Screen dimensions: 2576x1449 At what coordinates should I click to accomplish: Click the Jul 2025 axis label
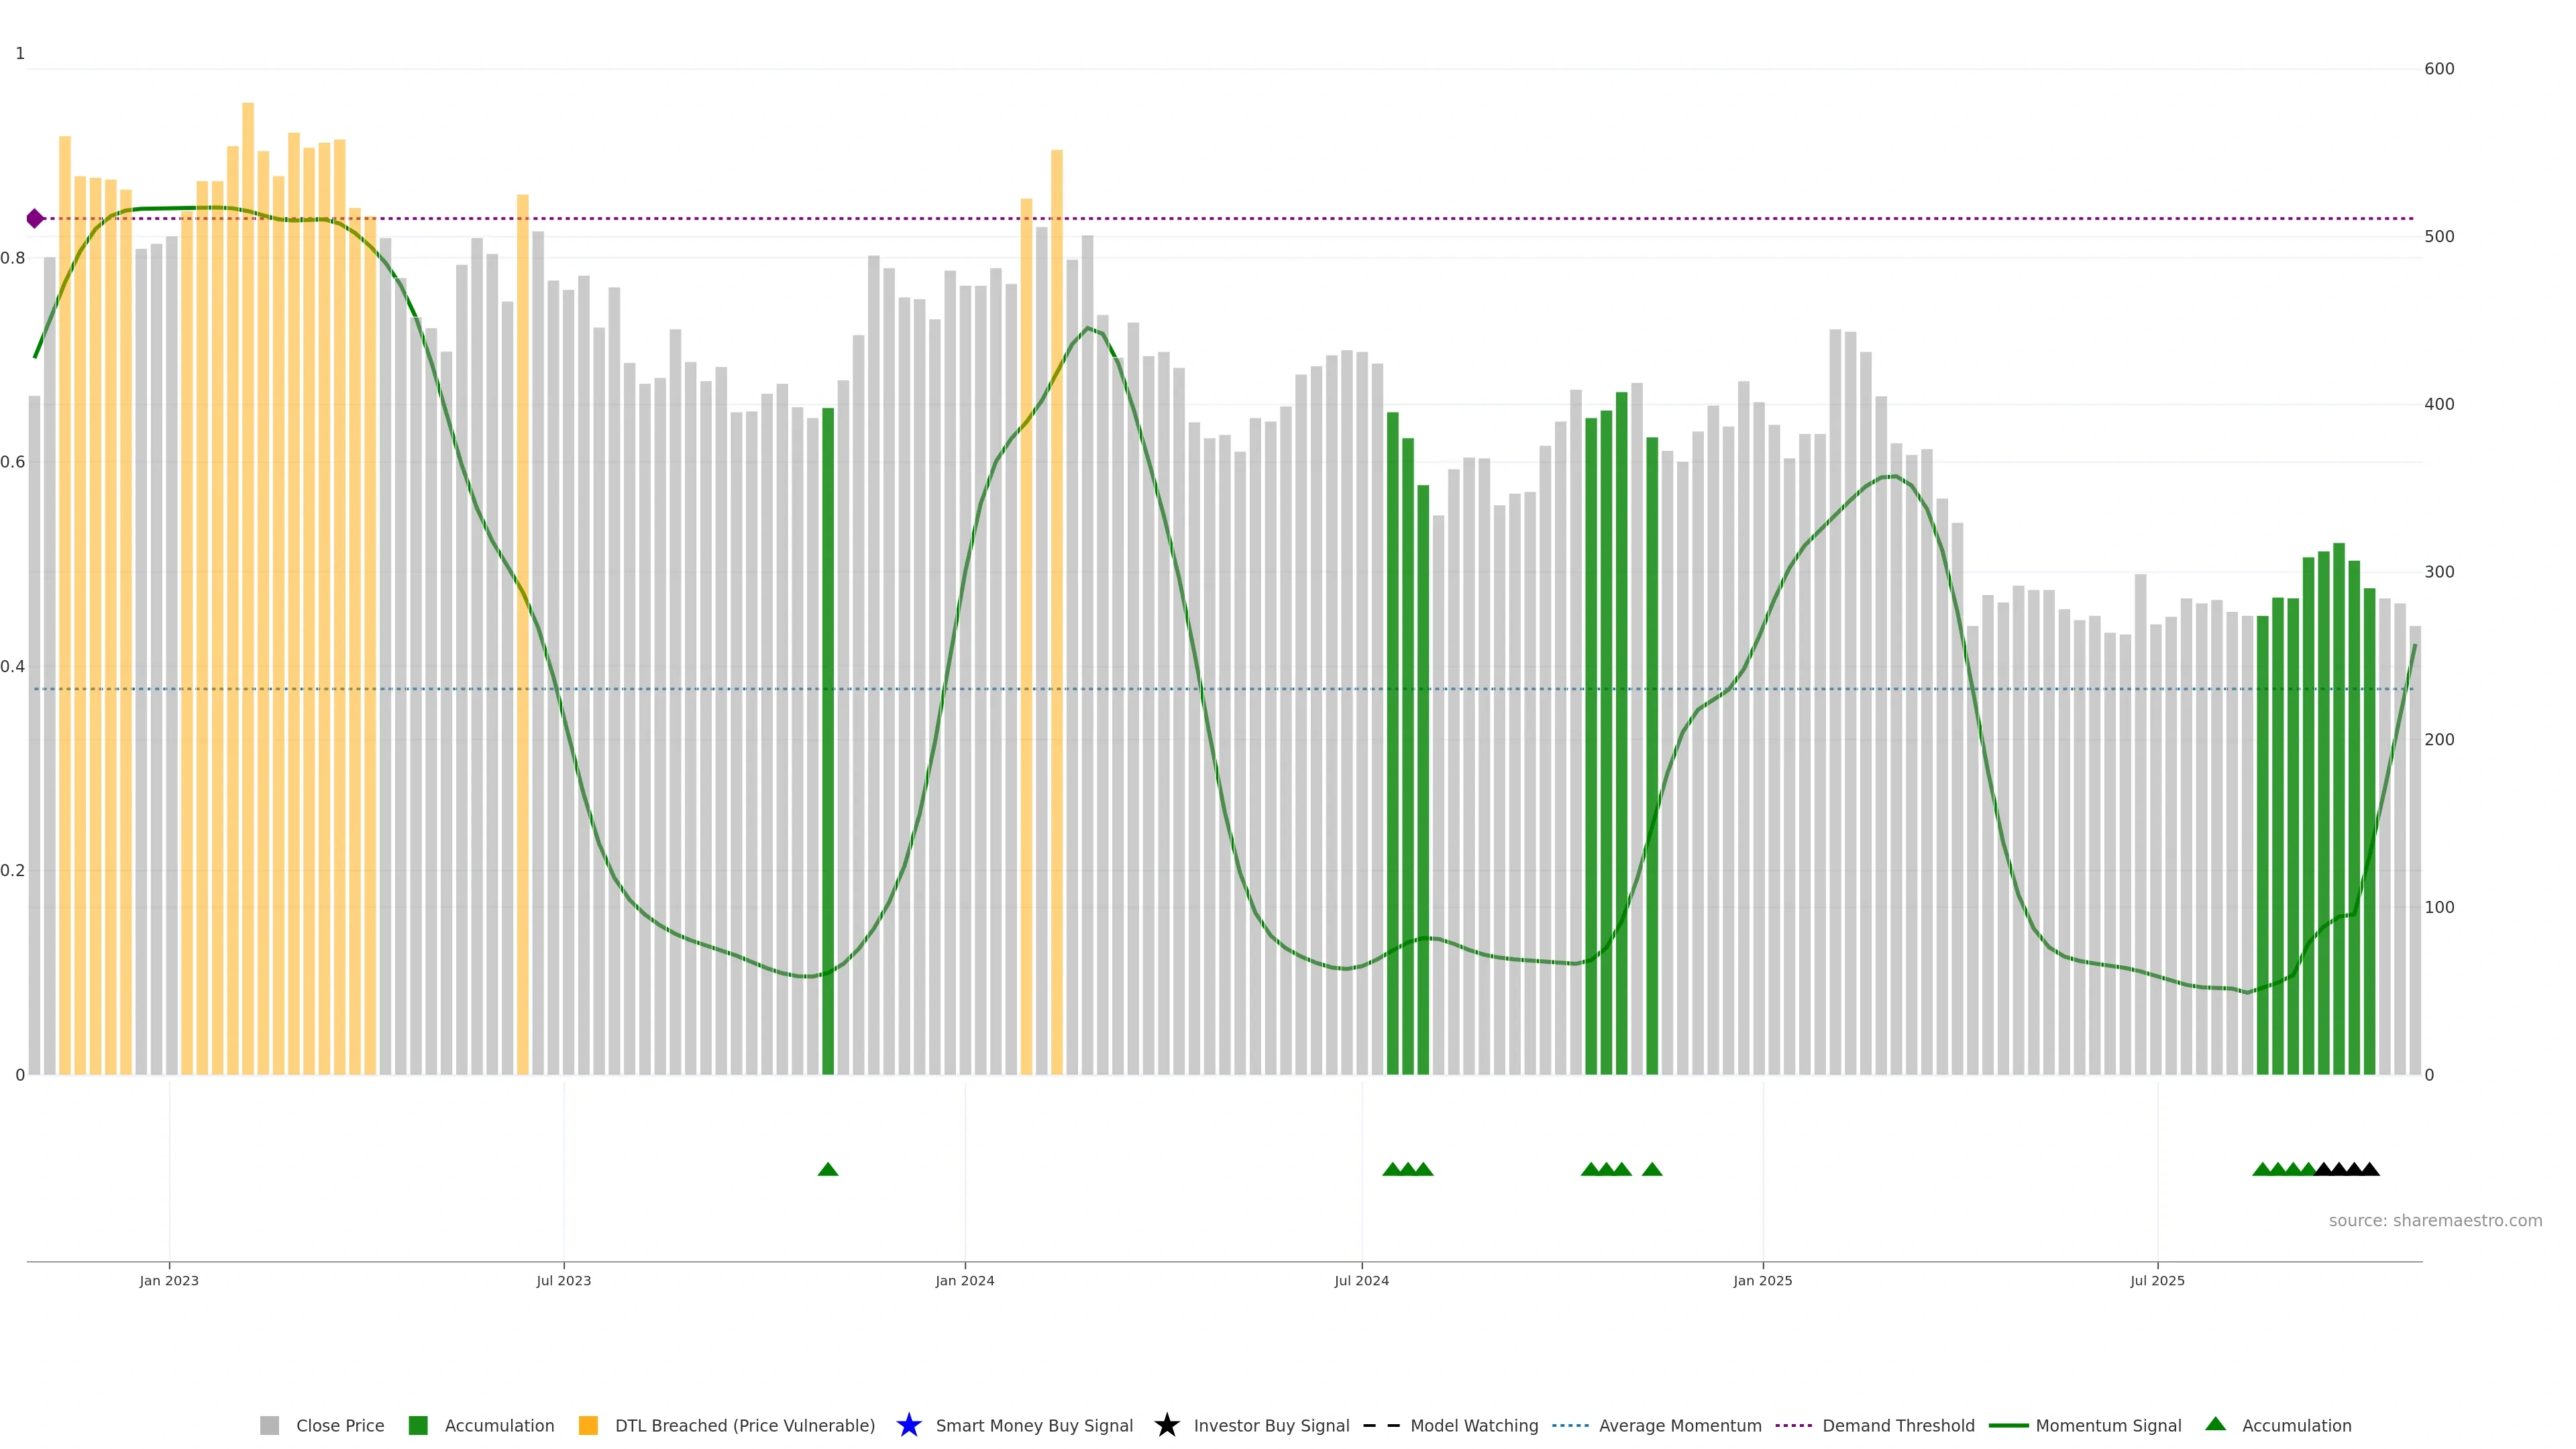click(2157, 1281)
